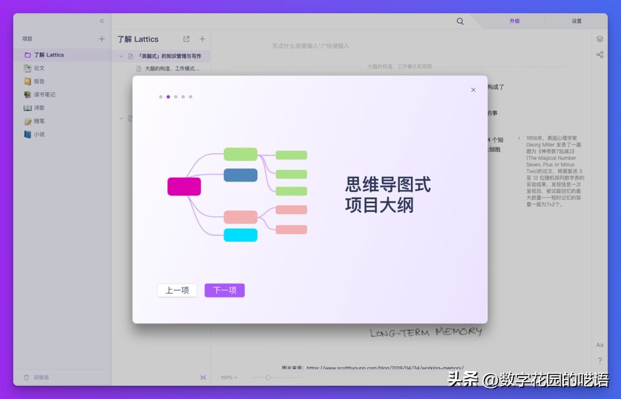This screenshot has width=621, height=399.
Task: Jump to the first onboarding page dot
Action: (160, 97)
